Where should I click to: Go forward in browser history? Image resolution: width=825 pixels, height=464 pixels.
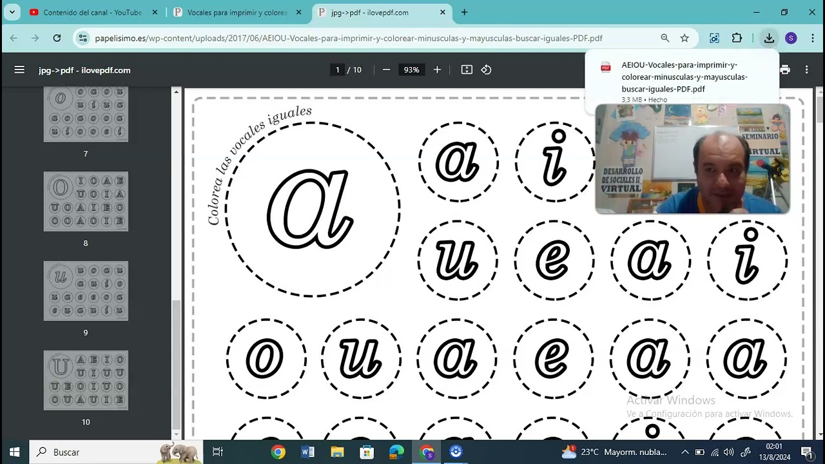click(35, 38)
